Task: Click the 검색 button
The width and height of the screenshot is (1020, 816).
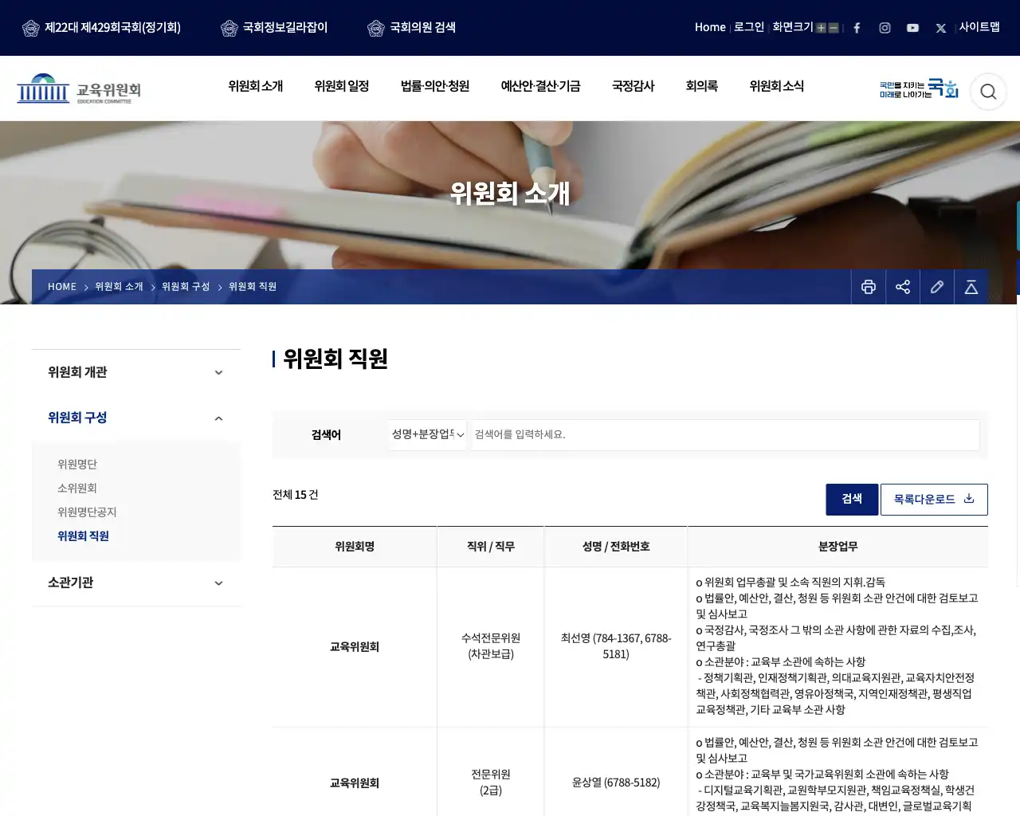Action: [852, 499]
